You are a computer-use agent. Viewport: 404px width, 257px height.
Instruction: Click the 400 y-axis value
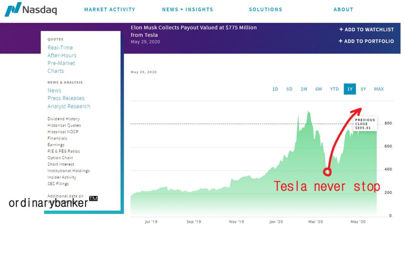388,169
